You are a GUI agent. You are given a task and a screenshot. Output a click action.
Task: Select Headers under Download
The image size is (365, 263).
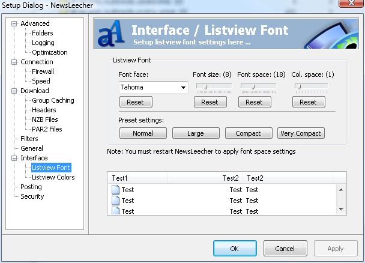44,110
